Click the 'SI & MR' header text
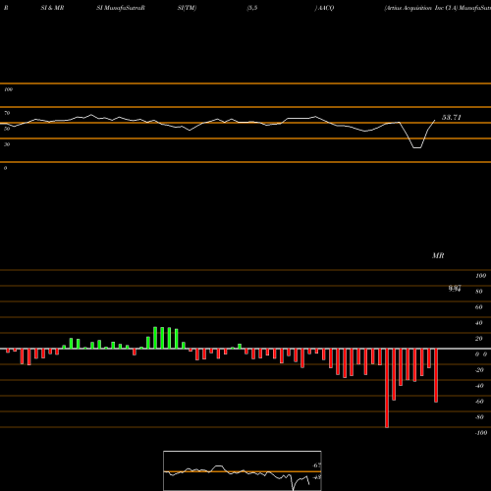Screen dimensions: 491x491 pyautogui.click(x=52, y=8)
